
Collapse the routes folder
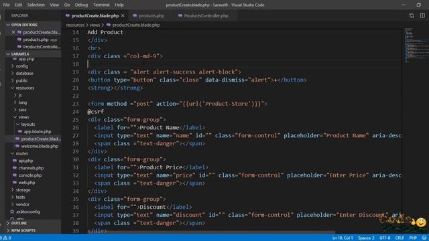point(21,153)
